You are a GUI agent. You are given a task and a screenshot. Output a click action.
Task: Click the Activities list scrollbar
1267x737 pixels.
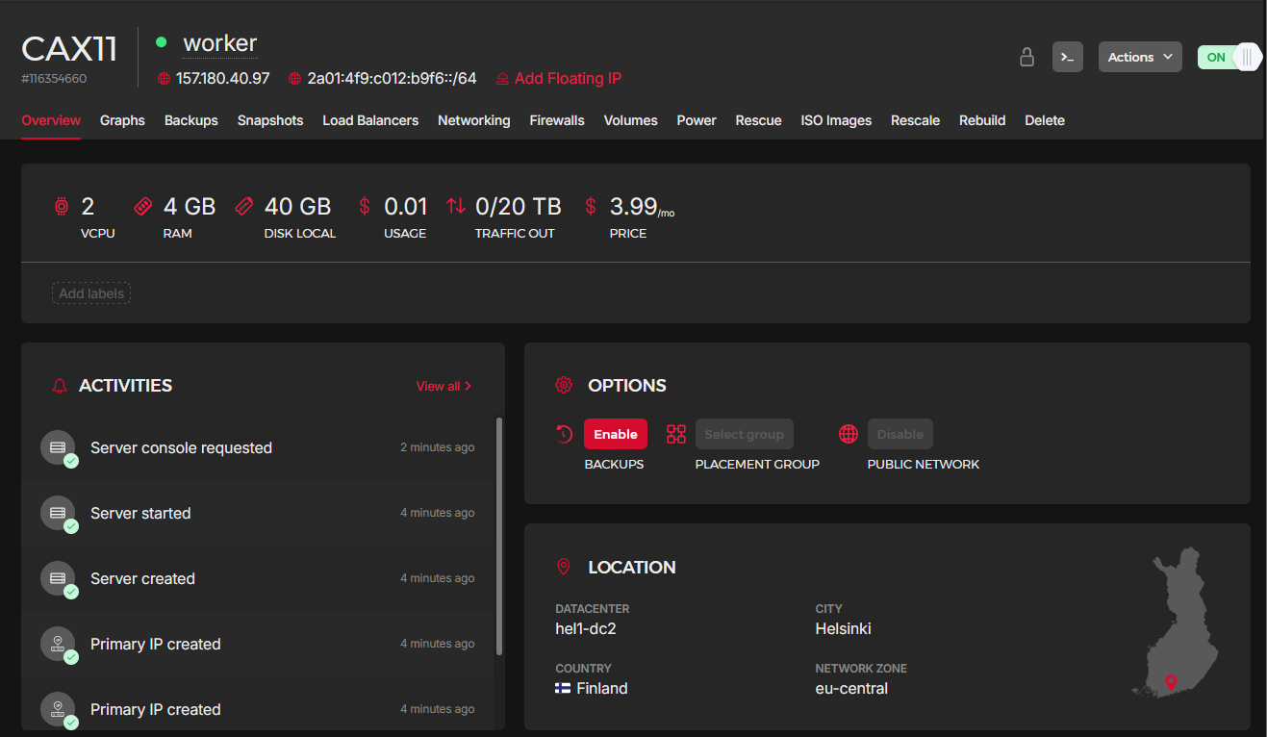pyautogui.click(x=498, y=535)
